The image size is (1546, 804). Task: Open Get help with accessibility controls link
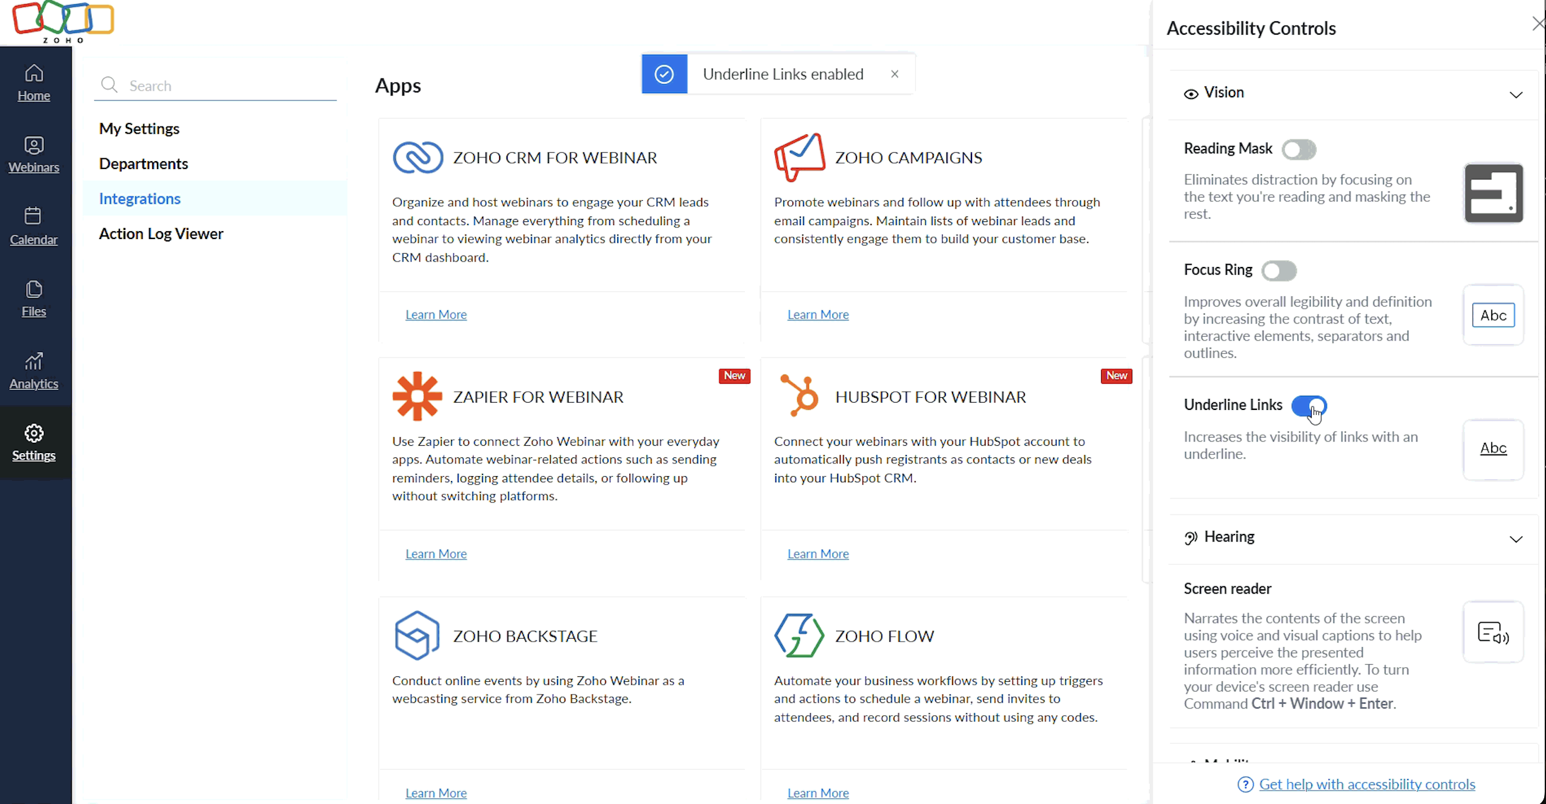pos(1366,784)
